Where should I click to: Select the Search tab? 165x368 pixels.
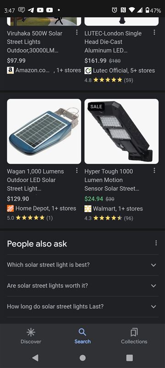pyautogui.click(x=82, y=336)
